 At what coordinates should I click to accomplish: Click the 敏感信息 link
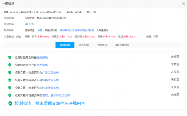pos(42,65)
